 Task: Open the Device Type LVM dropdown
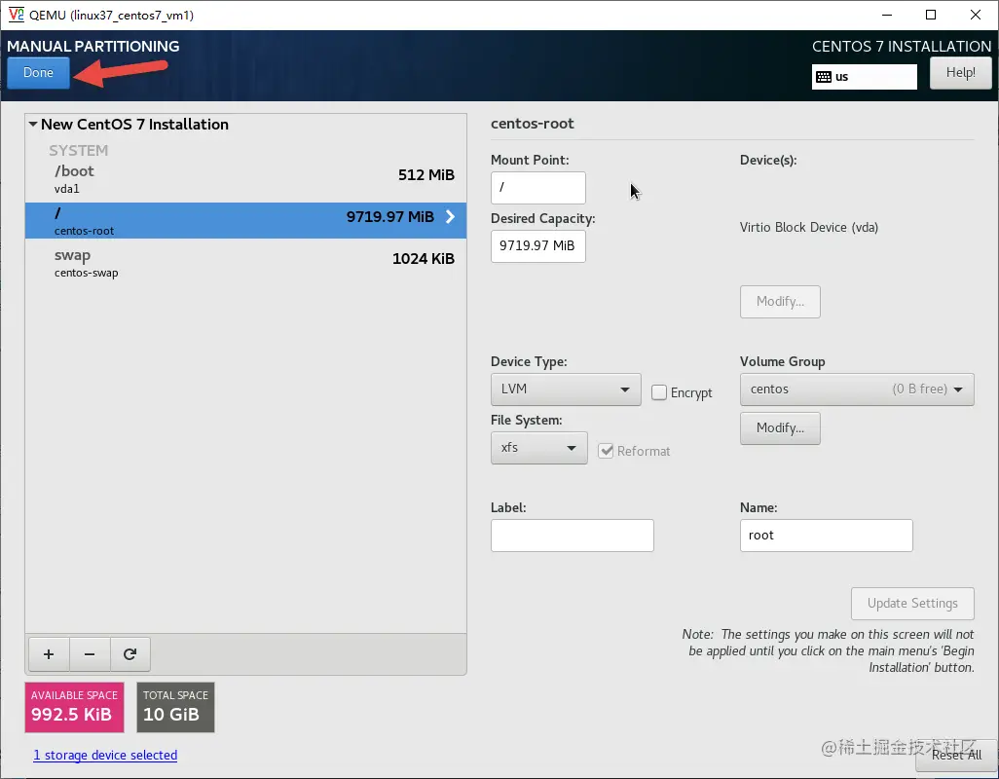coord(565,389)
